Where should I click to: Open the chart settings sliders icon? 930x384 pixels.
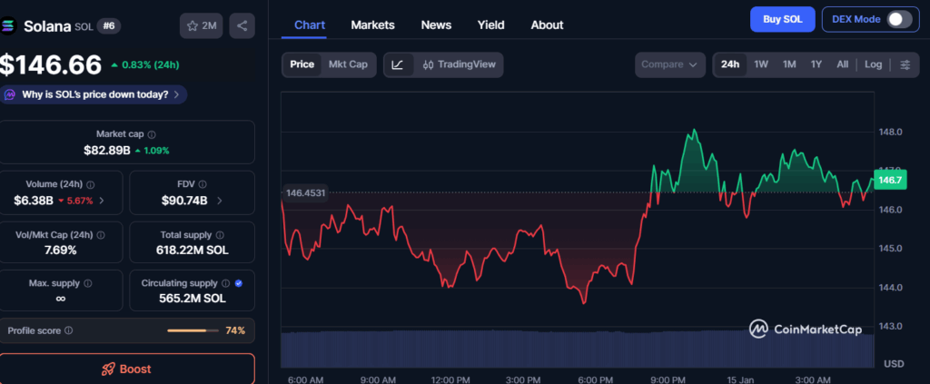(x=905, y=64)
